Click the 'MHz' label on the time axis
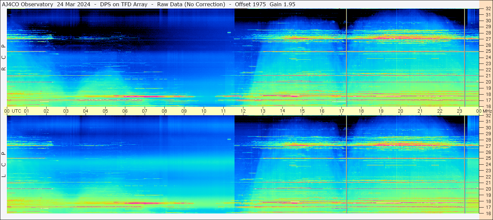 [487, 111]
